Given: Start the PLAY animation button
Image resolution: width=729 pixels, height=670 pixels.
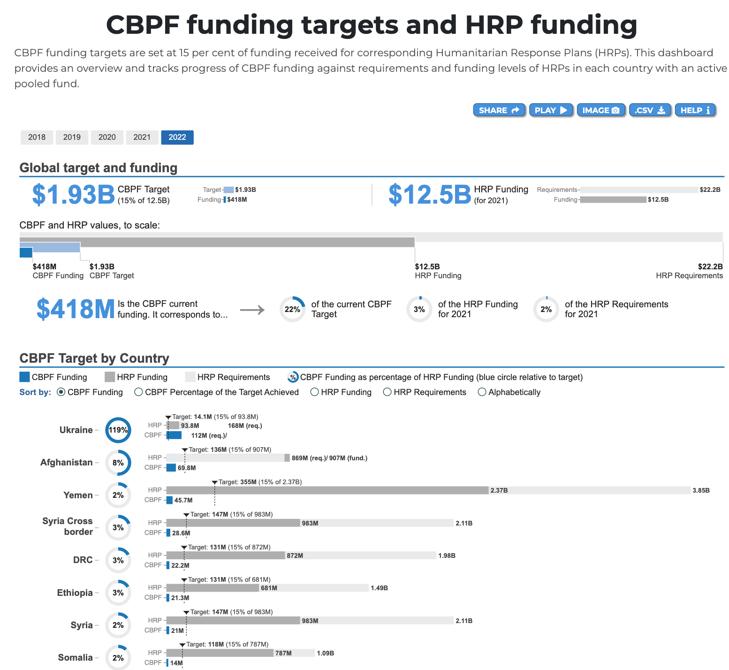Looking at the screenshot, I should pyautogui.click(x=551, y=110).
